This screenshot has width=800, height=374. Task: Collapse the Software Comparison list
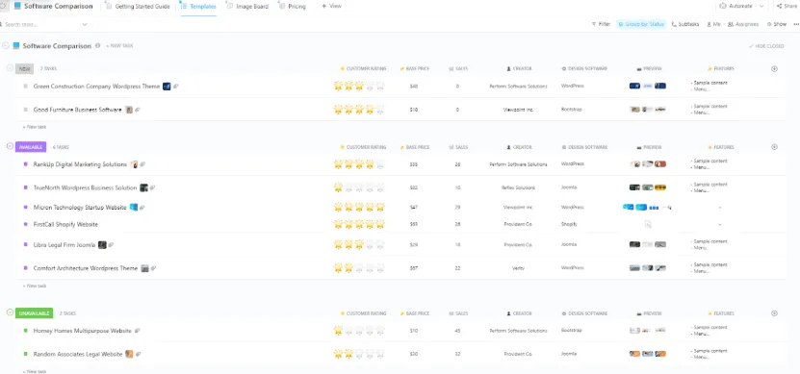click(6, 46)
